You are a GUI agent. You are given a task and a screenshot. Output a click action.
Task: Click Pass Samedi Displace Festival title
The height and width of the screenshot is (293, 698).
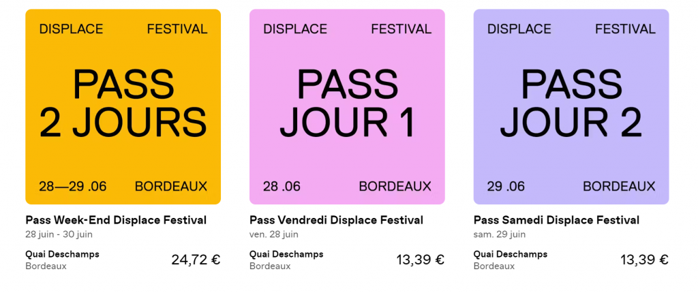[556, 220]
